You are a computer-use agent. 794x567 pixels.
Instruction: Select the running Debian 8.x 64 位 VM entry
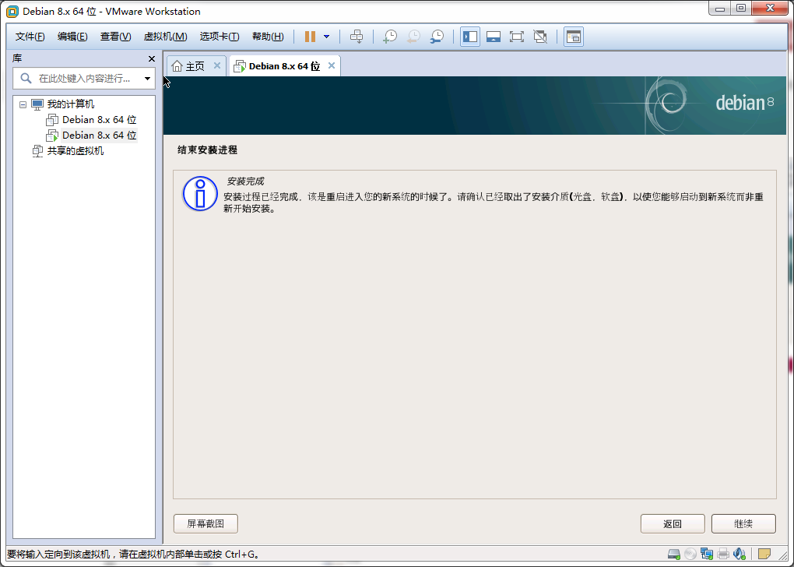pos(100,136)
